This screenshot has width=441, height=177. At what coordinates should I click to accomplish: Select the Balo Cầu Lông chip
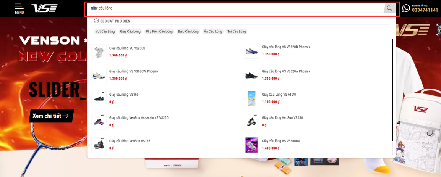point(188,31)
